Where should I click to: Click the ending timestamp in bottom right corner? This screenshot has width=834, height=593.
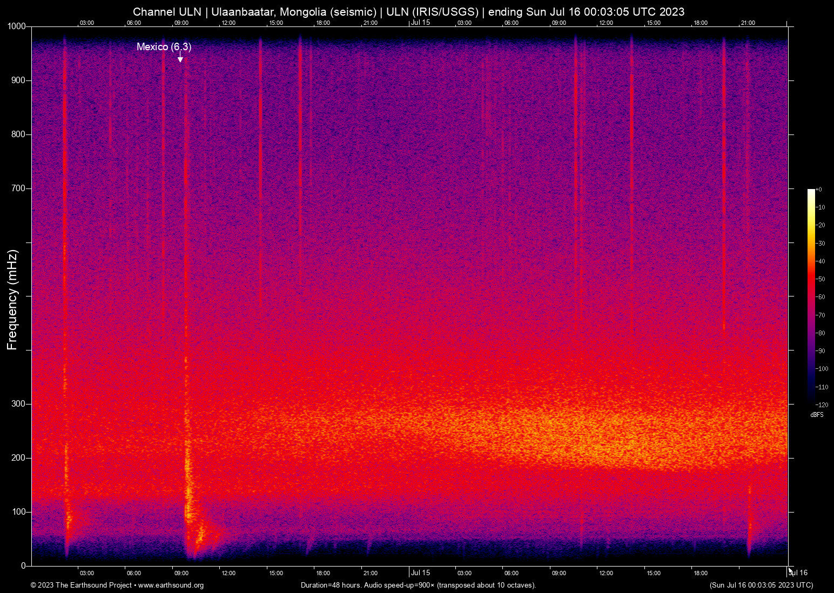761,585
